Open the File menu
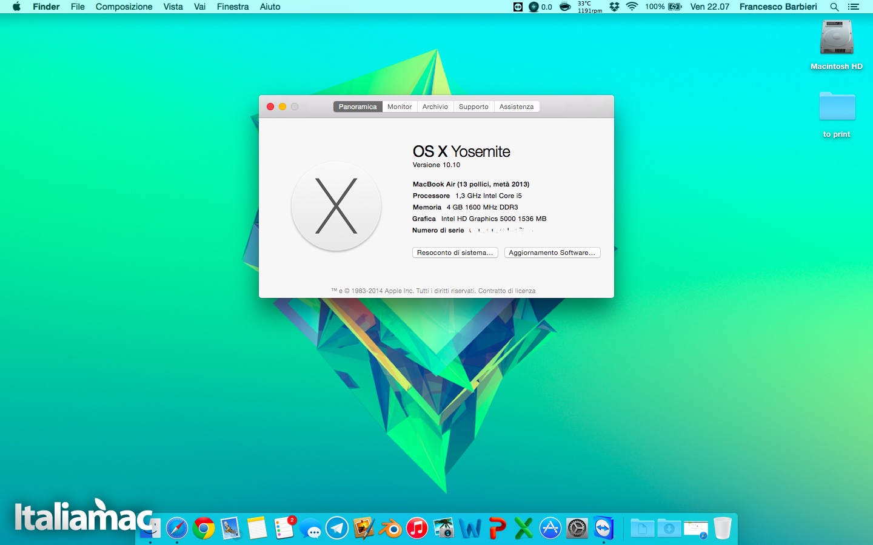This screenshot has height=545, width=873. [x=78, y=7]
